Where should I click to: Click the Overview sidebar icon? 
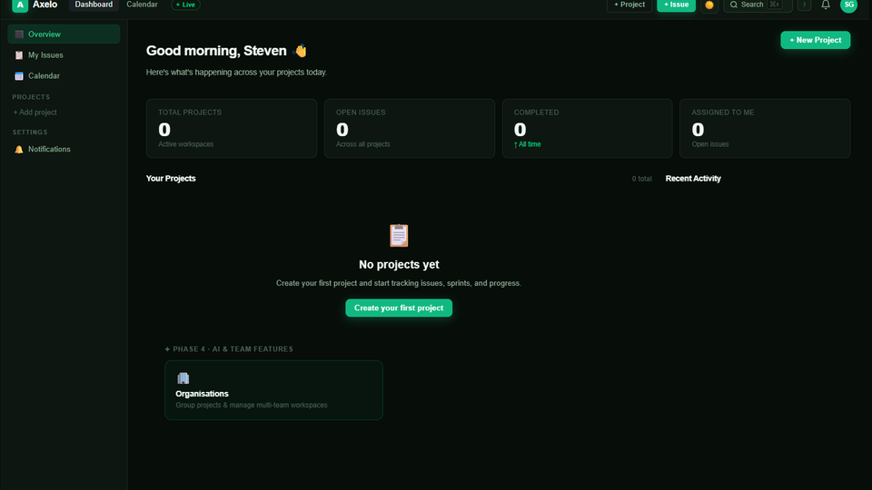click(19, 34)
